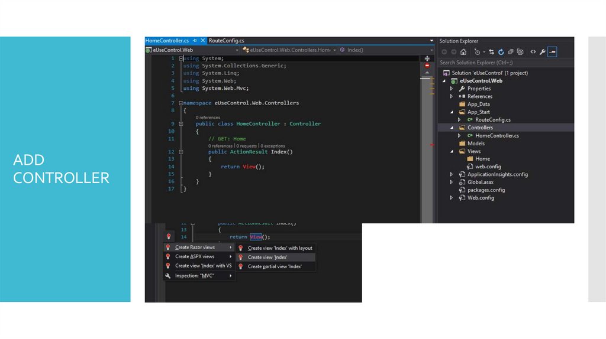Click the References icon in tree
The image size is (606, 339).
(x=462, y=96)
